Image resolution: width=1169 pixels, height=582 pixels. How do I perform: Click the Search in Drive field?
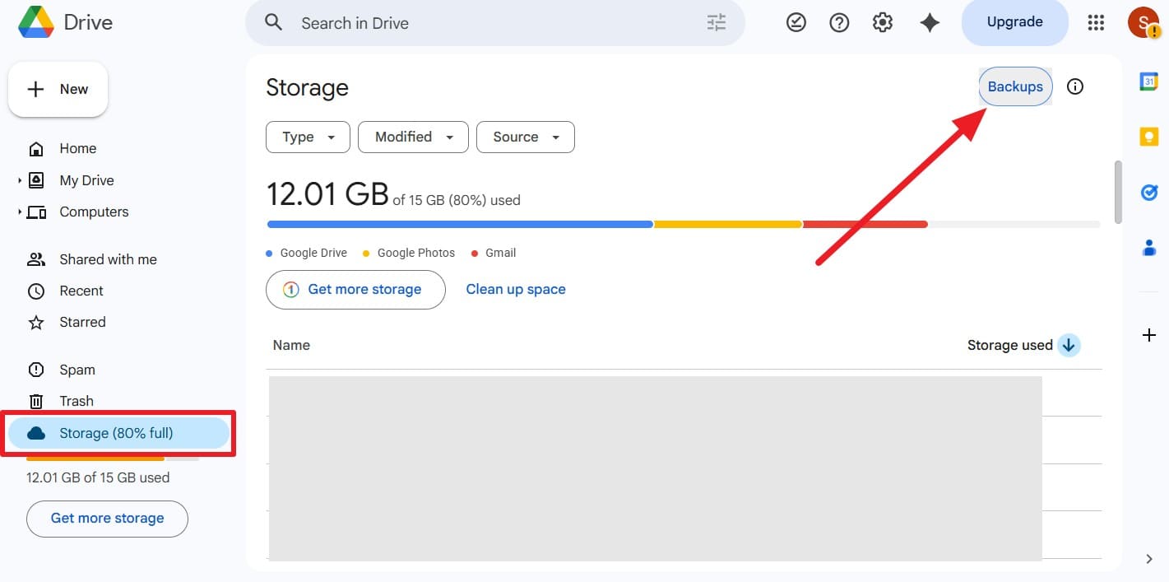(495, 23)
